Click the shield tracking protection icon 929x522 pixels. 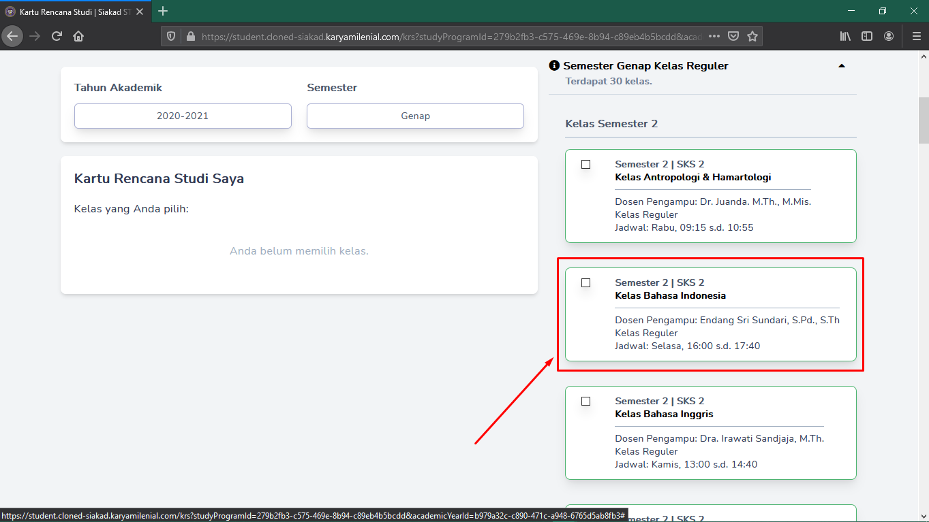point(171,37)
